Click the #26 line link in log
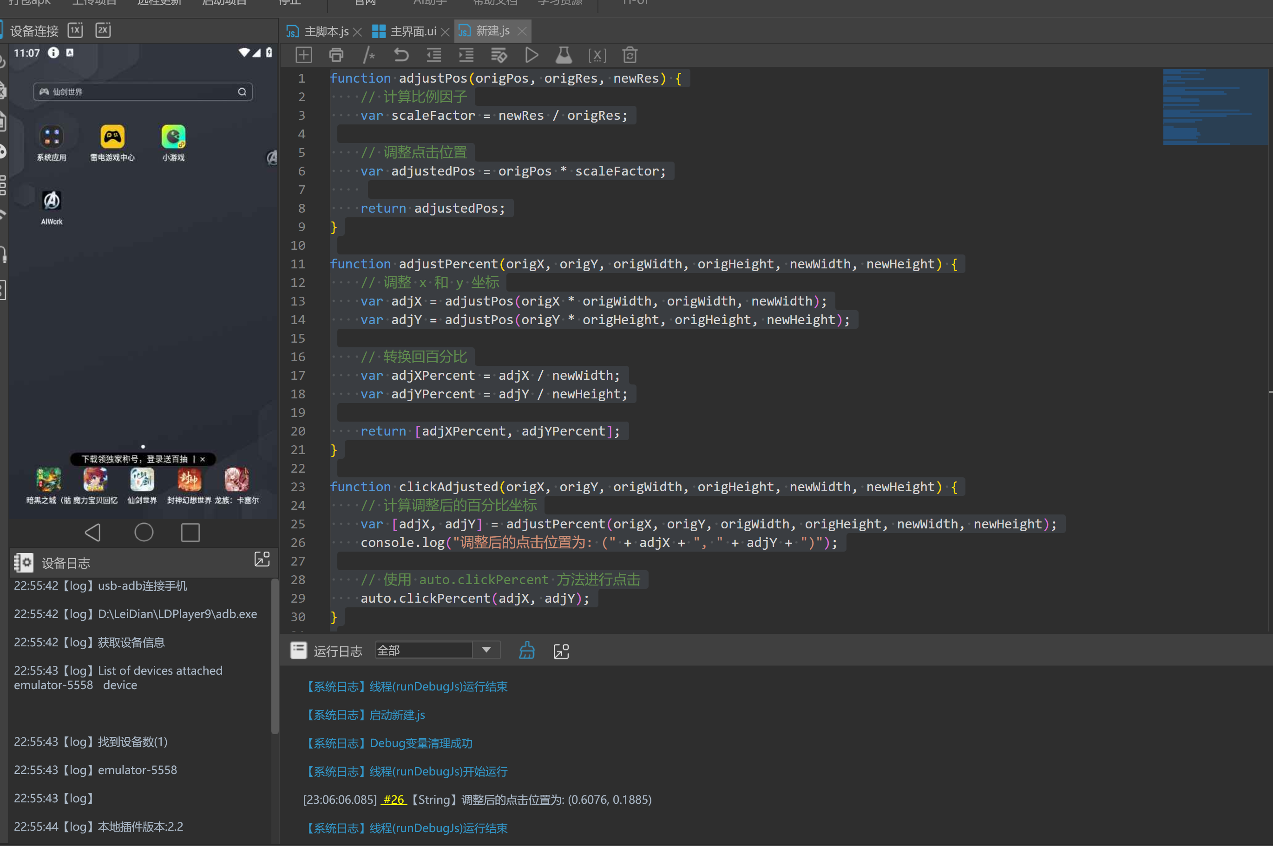 (394, 800)
